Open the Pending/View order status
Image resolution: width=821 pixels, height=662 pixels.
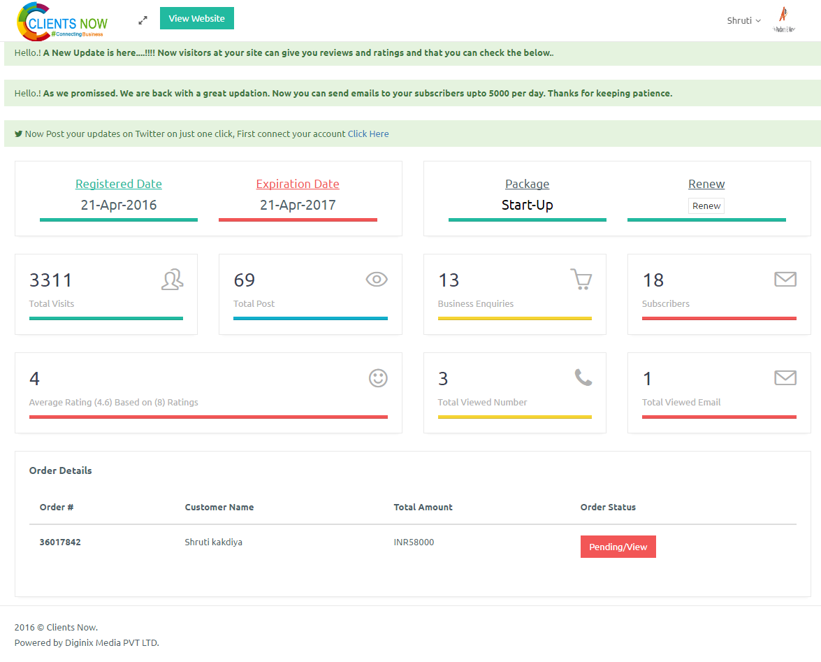pos(618,547)
